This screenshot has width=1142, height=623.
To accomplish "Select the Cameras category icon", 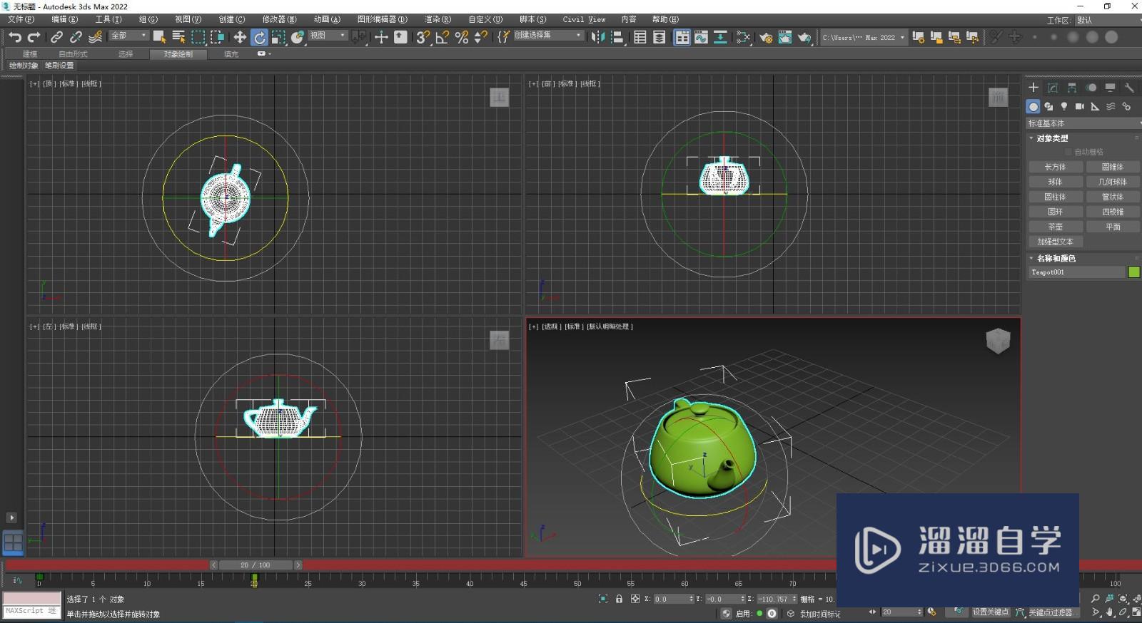I will [1080, 106].
